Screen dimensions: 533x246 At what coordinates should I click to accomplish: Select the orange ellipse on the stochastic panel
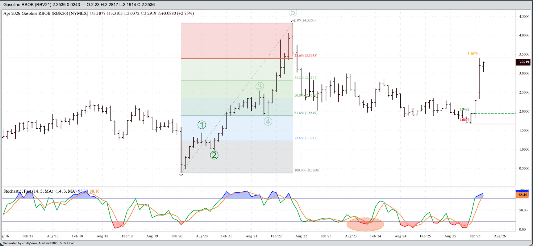(x=365, y=224)
